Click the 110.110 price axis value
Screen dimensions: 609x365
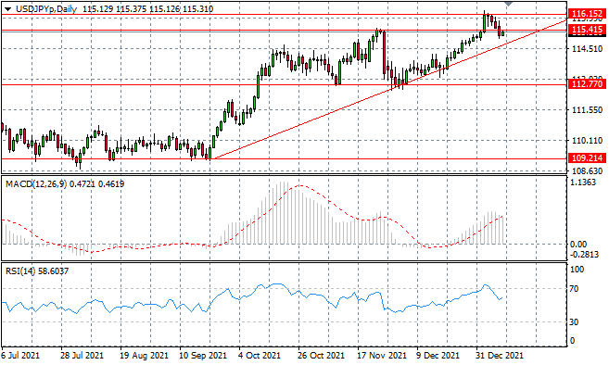[588, 141]
